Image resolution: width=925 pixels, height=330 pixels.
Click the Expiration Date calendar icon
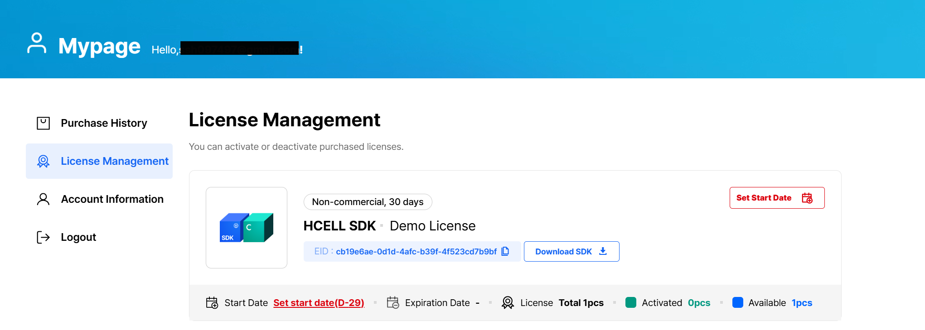click(393, 302)
